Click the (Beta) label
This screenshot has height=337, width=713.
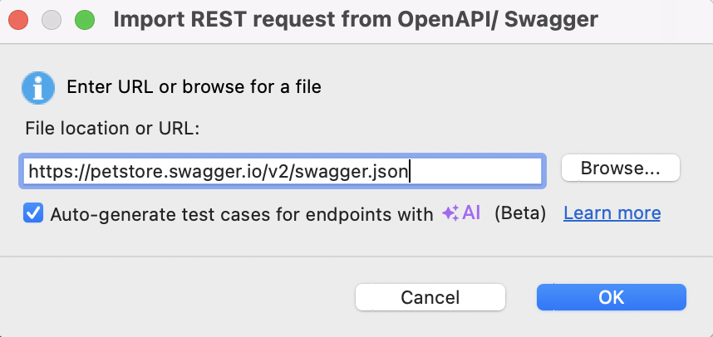519,213
